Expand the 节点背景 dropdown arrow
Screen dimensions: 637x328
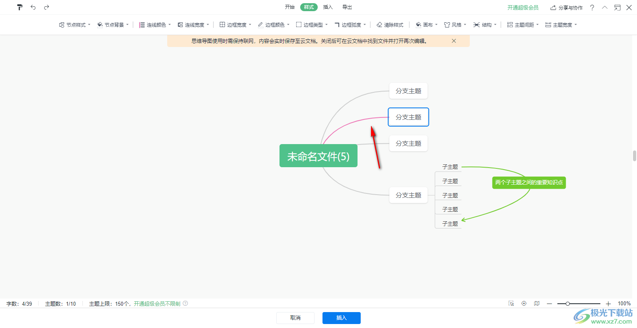click(x=127, y=25)
